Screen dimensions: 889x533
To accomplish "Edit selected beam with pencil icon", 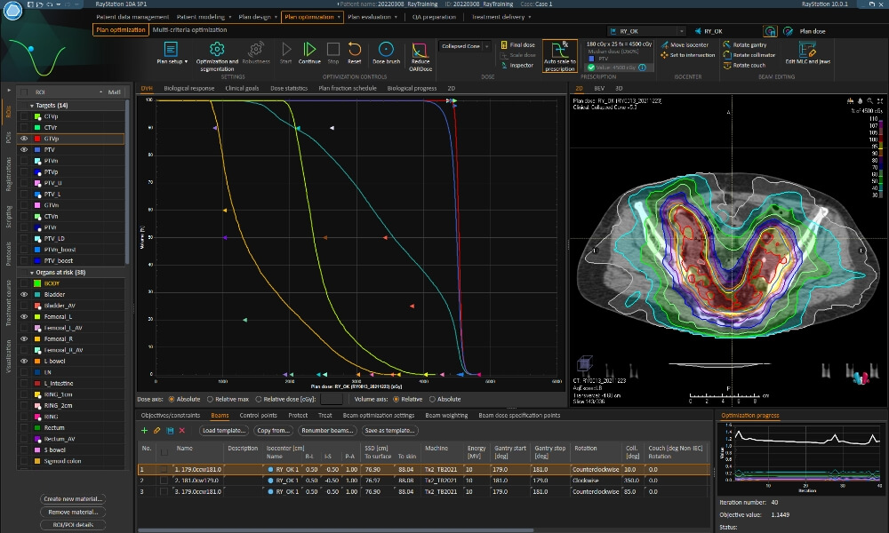I will (157, 431).
